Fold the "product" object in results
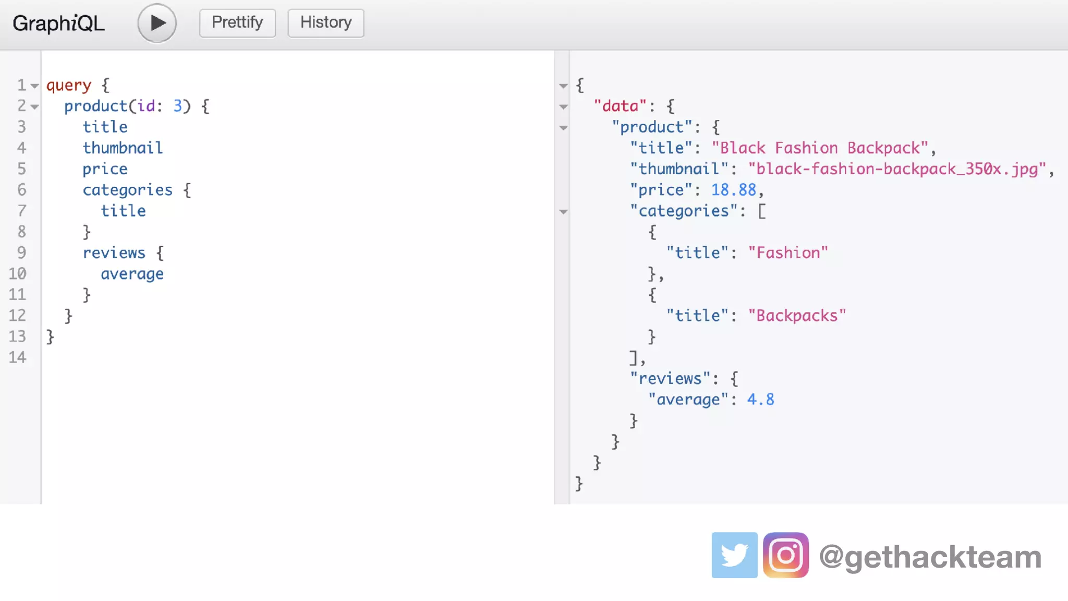Screen dimensions: 1068x601 click(563, 127)
